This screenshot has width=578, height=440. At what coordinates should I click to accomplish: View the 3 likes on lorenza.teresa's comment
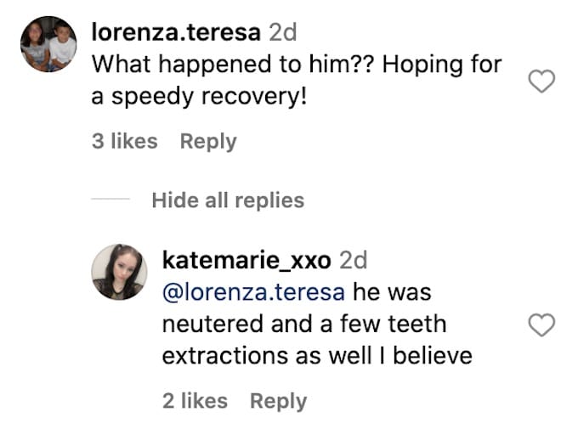[x=125, y=141]
